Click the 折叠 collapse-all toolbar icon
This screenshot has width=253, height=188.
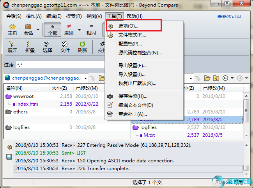point(30,47)
